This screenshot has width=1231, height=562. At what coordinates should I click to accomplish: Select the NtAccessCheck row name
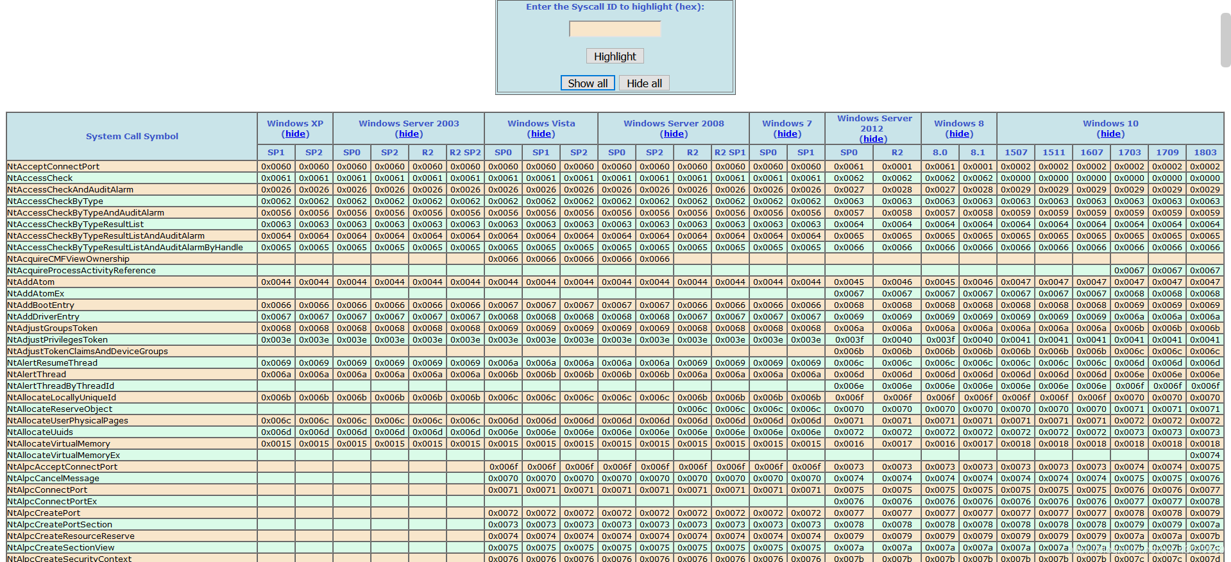pyautogui.click(x=40, y=178)
